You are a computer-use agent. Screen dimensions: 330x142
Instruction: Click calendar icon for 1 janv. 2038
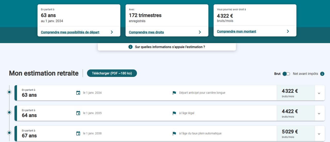click(78, 133)
